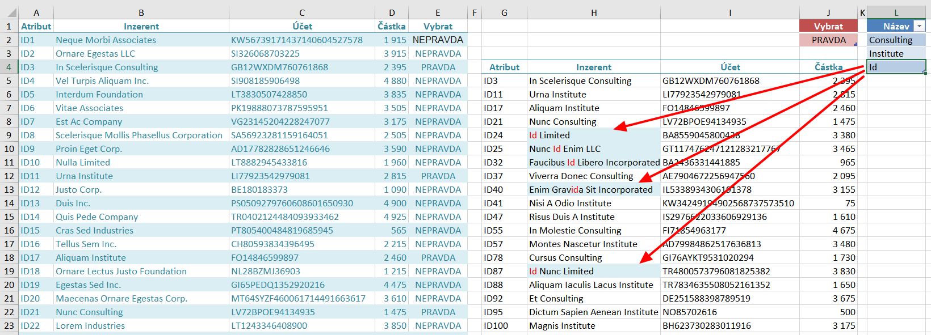Select filtered cell Id Limited
The image size is (931, 335).
coord(594,135)
